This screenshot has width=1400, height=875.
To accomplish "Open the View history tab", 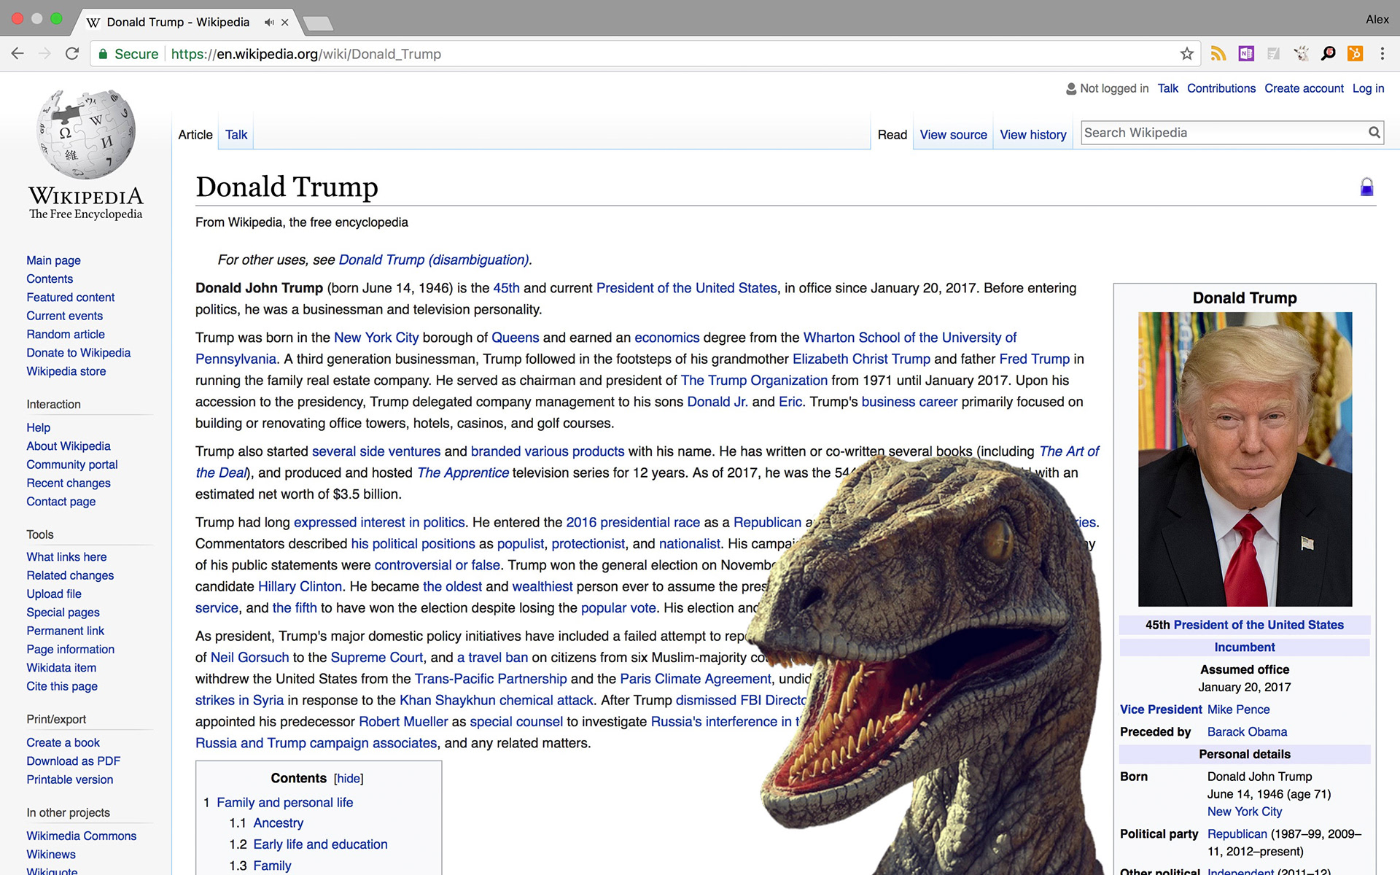I will coord(1033,135).
